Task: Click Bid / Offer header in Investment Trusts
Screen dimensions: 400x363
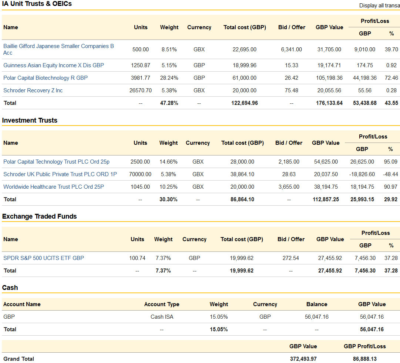Action: [289, 143]
